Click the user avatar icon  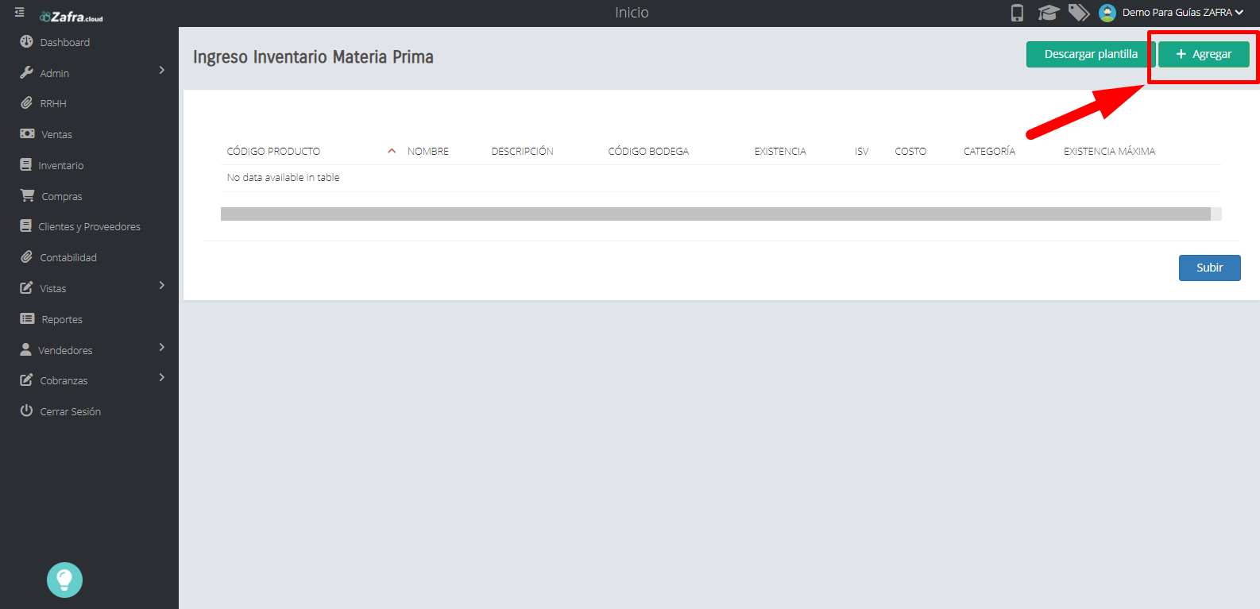coord(1107,13)
